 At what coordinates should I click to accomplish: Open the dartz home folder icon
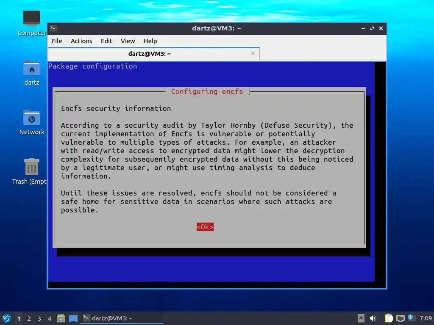click(32, 73)
